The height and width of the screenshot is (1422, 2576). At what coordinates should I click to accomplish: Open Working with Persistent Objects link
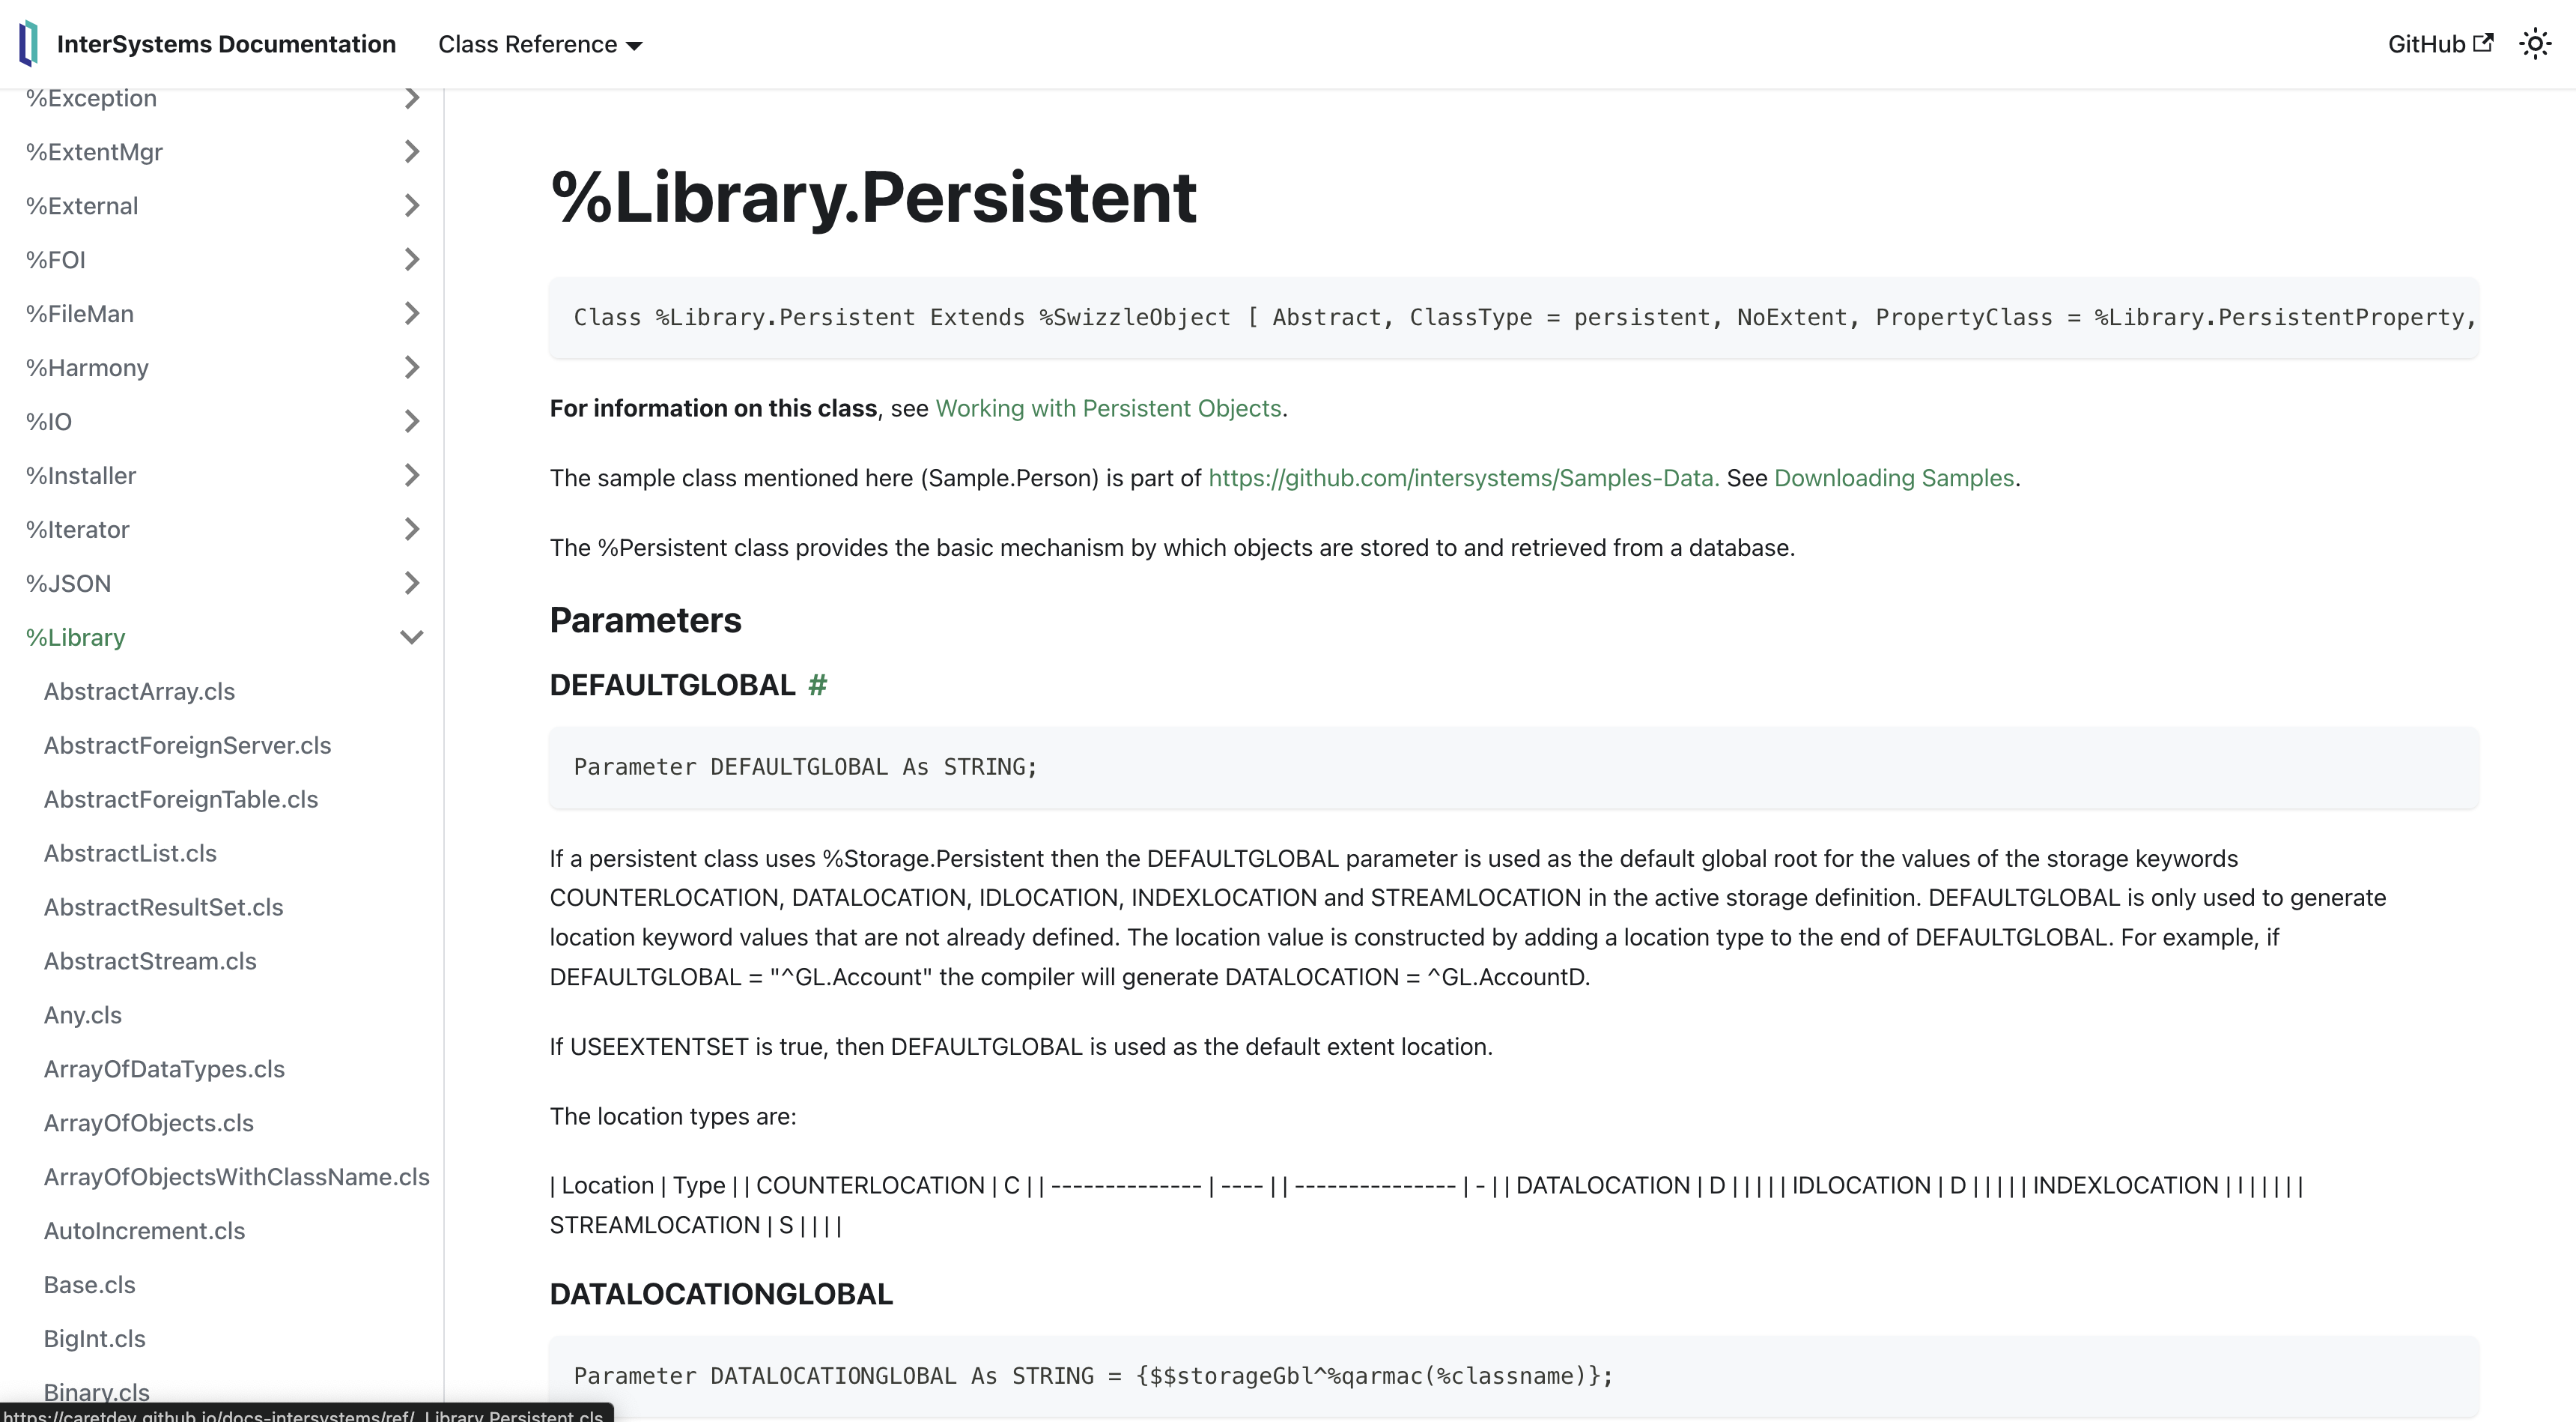pyautogui.click(x=1108, y=408)
